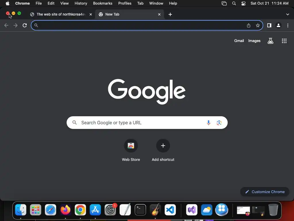Open the Search Labs flask icon

point(270,41)
